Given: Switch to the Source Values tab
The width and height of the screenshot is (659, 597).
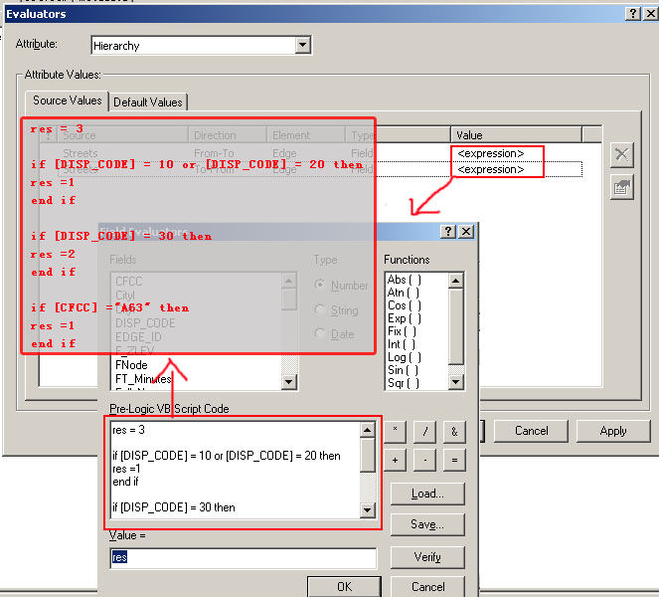Looking at the screenshot, I should 67,100.
